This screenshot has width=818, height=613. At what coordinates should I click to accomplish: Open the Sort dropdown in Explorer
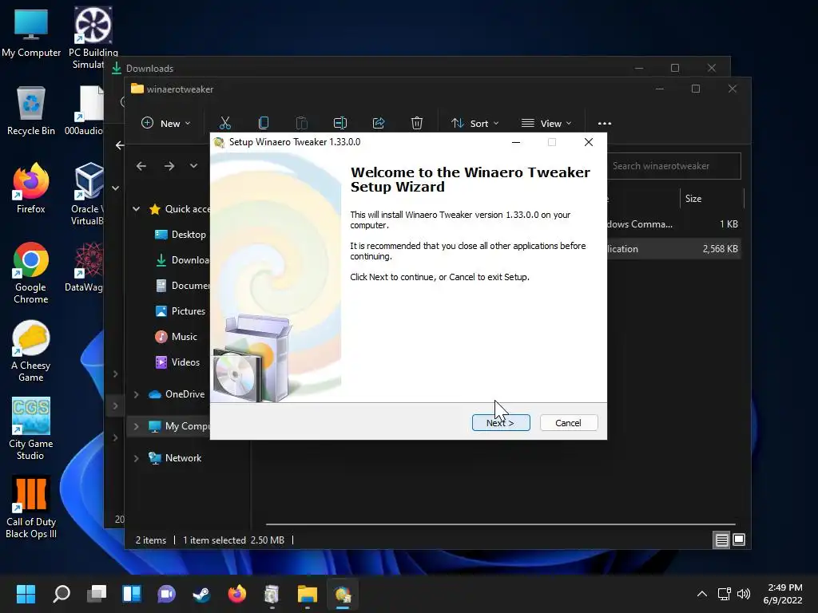[x=475, y=124]
